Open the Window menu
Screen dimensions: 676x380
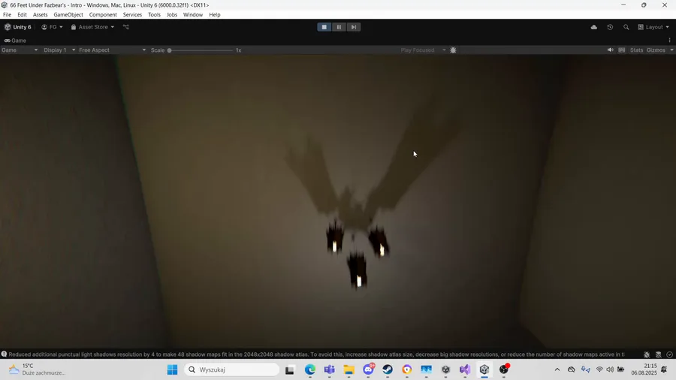click(x=193, y=15)
